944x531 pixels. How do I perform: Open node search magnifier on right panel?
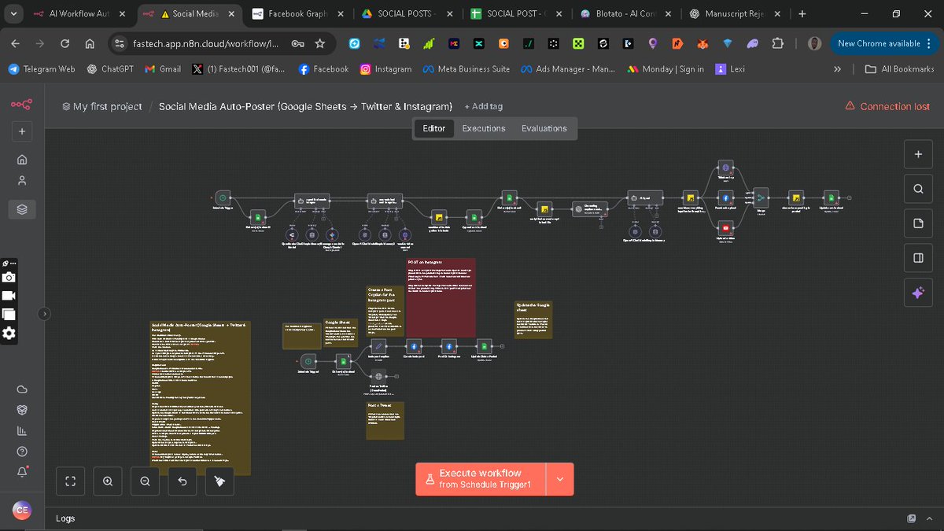click(917, 189)
